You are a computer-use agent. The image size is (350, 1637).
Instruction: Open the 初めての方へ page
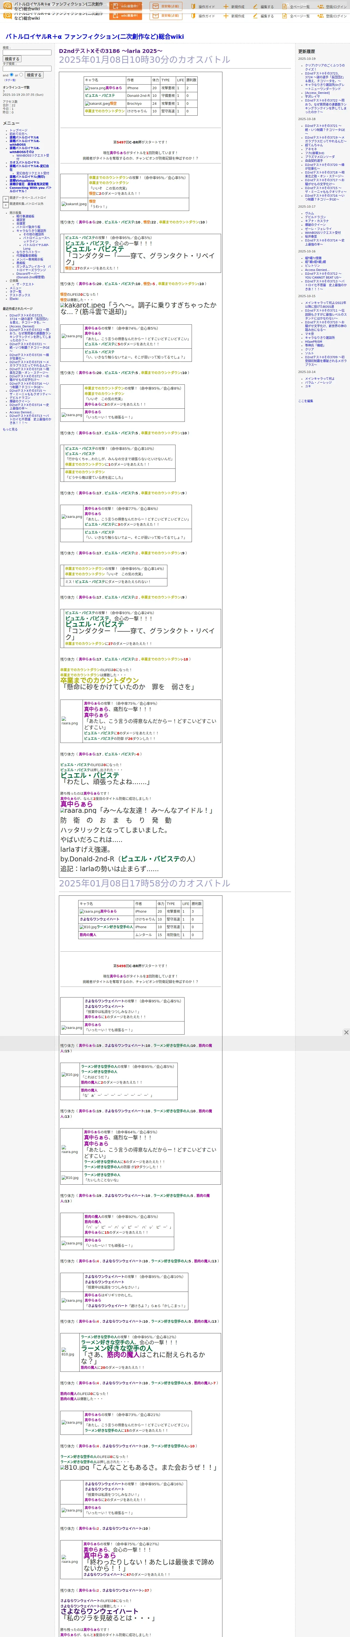click(19, 133)
